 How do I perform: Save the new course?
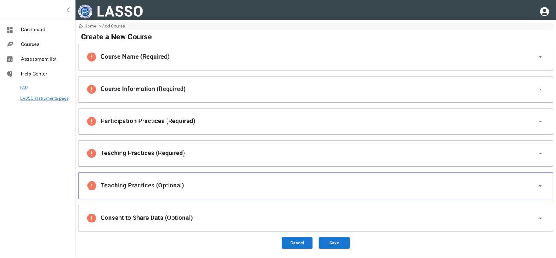(x=334, y=243)
